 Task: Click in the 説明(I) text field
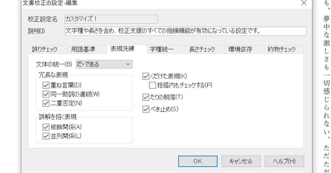pos(185,31)
